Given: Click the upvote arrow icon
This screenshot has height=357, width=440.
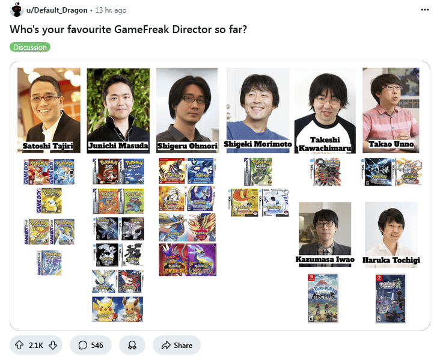Looking at the screenshot, I should (x=19, y=345).
